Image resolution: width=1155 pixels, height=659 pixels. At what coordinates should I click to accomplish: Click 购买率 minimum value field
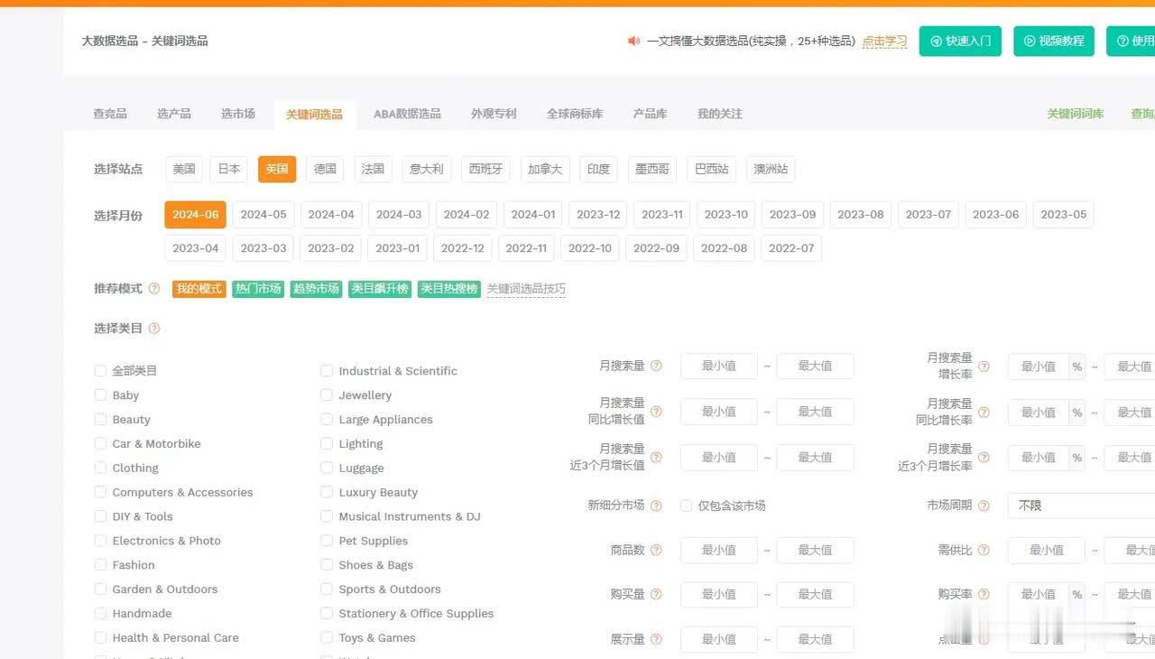click(1039, 594)
